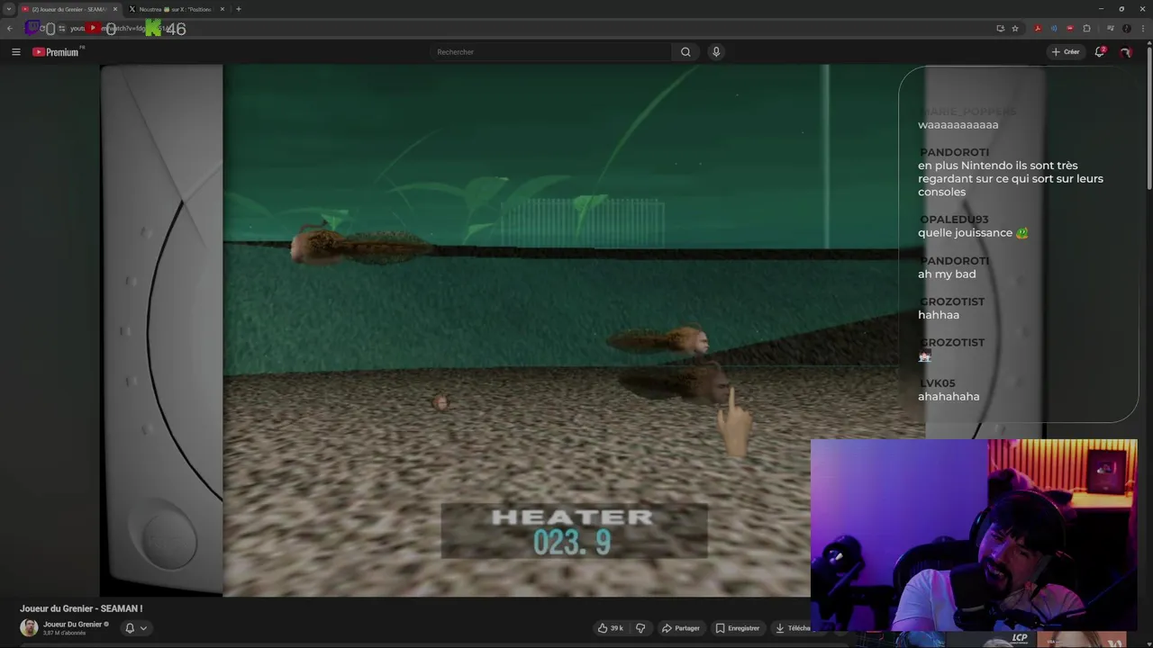Open the browser profile avatar
Screen dimensions: 1153x648
[1126, 29]
